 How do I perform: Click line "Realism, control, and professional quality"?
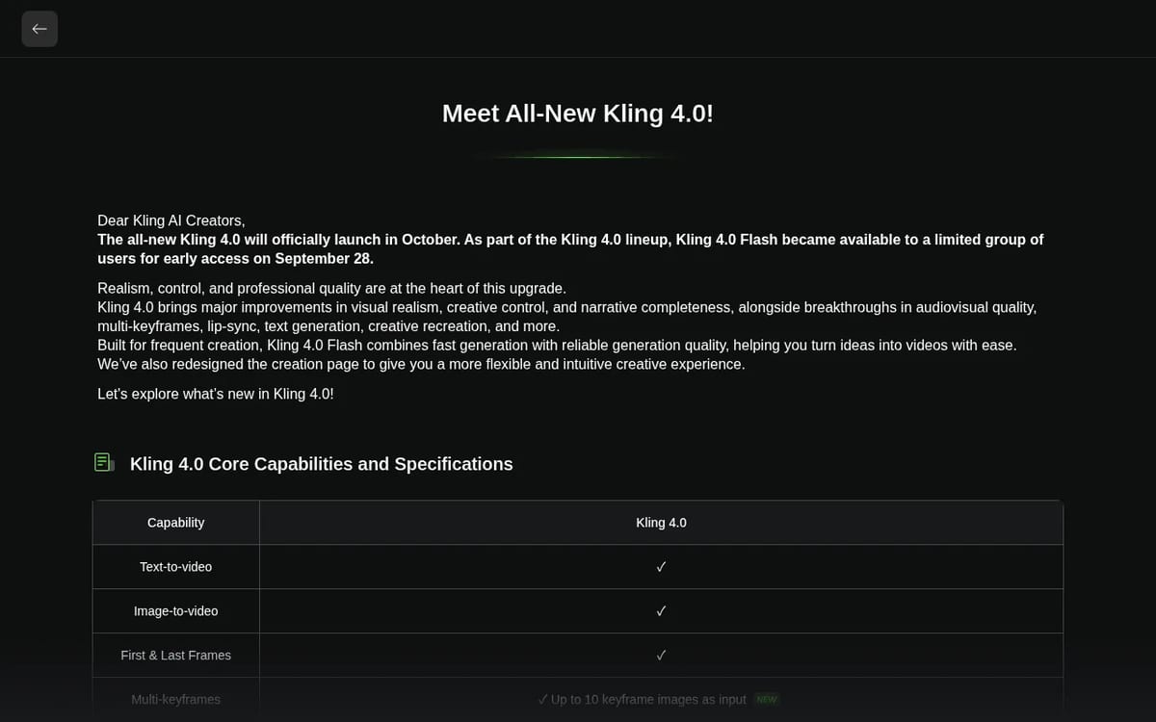[x=331, y=289]
